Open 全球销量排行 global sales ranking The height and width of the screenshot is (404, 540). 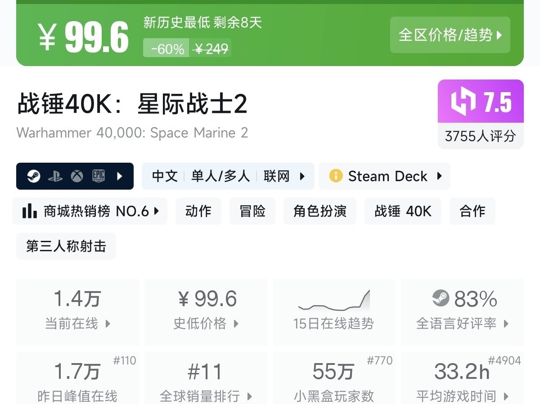[x=206, y=380]
